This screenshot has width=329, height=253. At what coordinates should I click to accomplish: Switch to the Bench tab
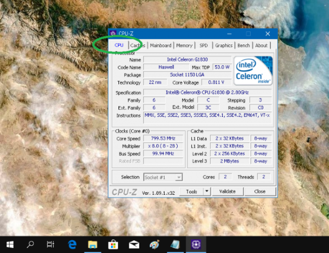[243, 46]
